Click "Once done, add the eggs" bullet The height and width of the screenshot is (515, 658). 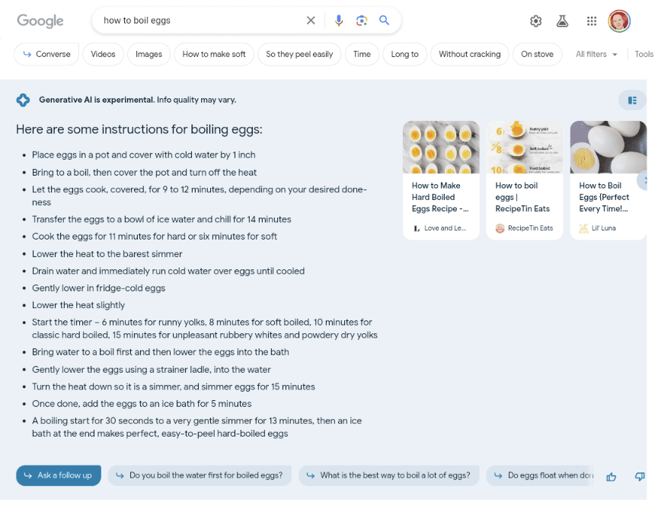pyautogui.click(x=142, y=405)
